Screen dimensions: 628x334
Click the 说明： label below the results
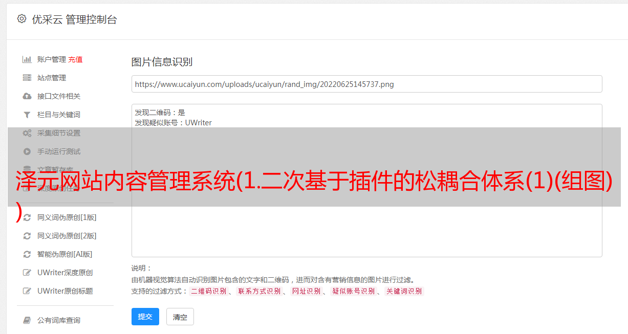pos(142,268)
